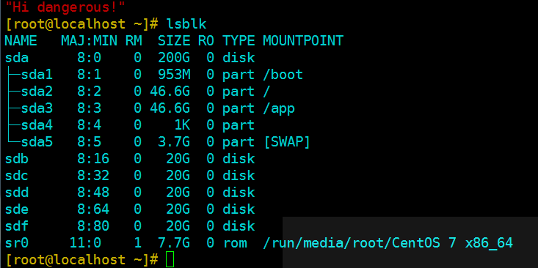Click the [SWAP] mountpoint

pyautogui.click(x=287, y=142)
